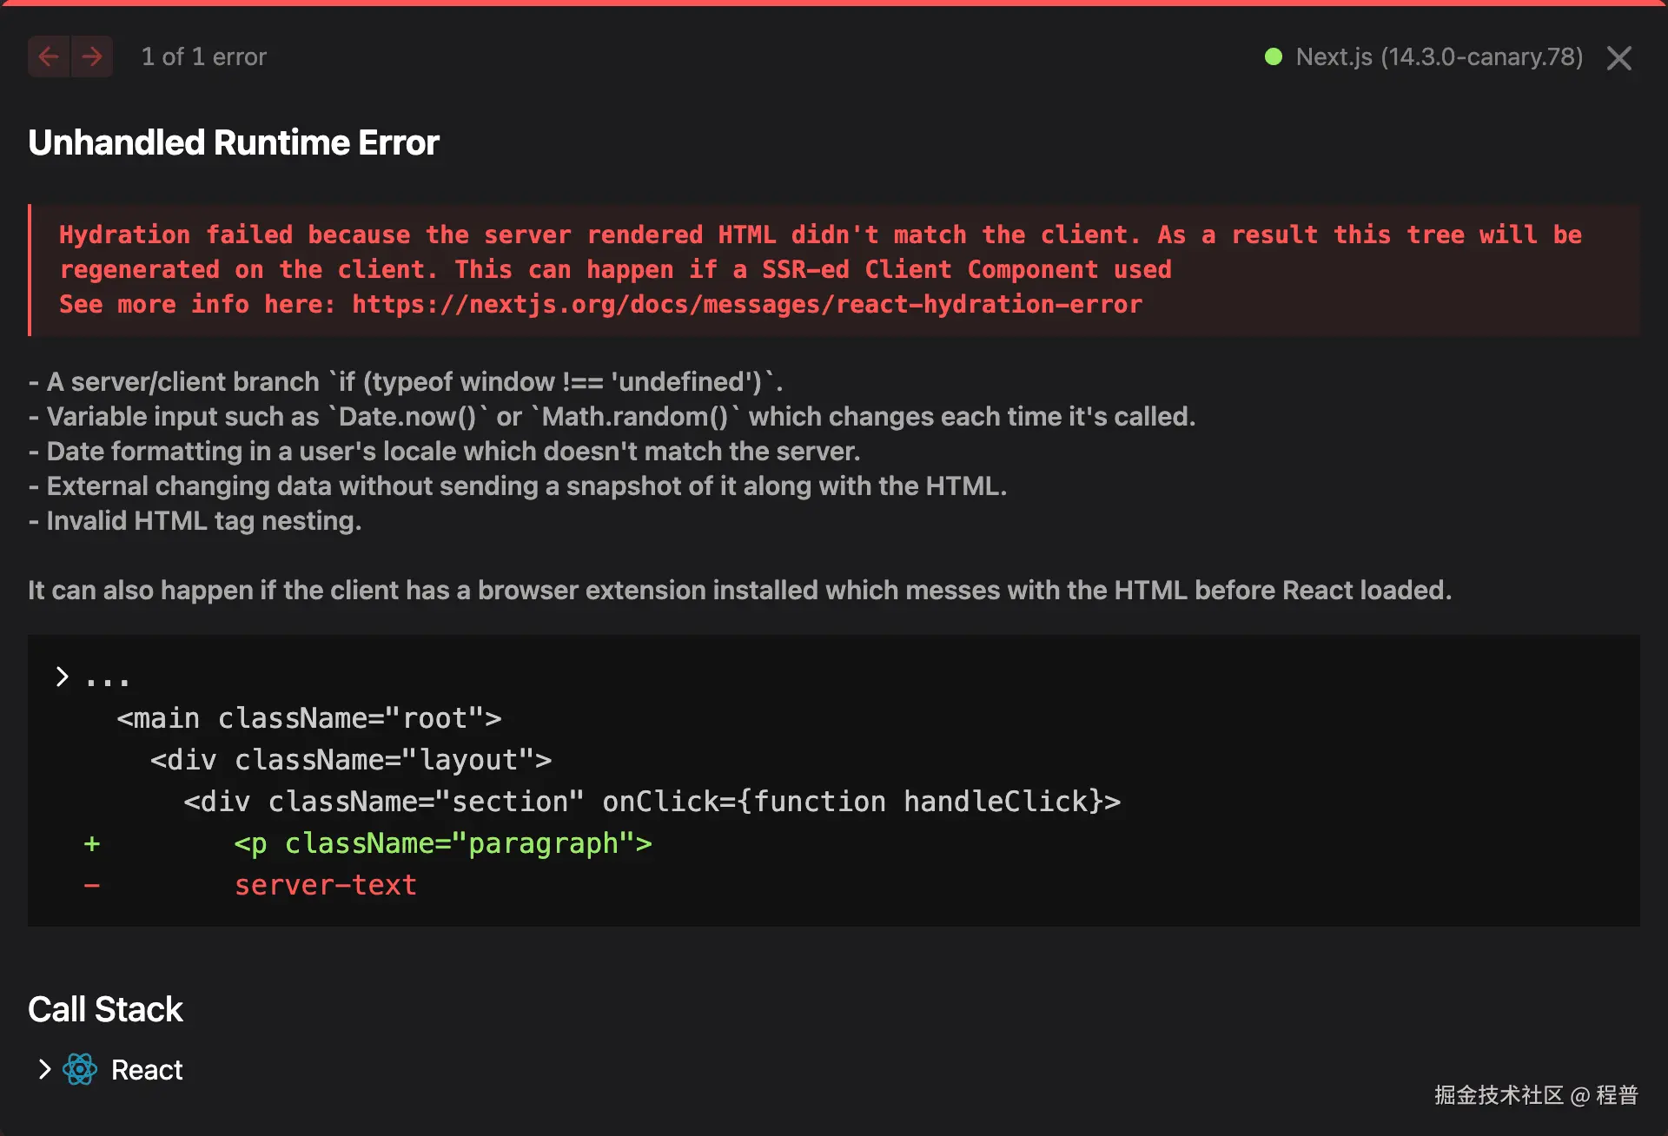Click the 'Invalid HTML tag nesting' bullet
Screen dimensions: 1668x1136
195,520
